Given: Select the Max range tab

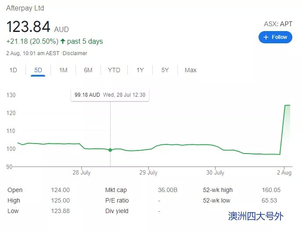Looking at the screenshot, I should [x=191, y=70].
